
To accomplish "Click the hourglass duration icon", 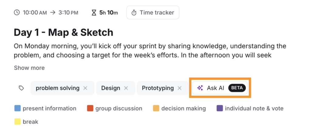I will [94, 13].
